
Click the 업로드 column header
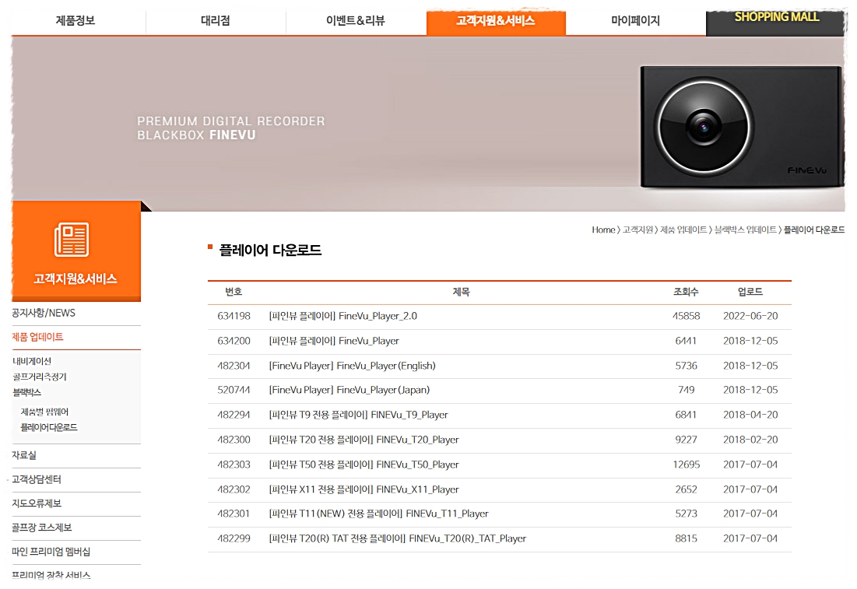[750, 292]
